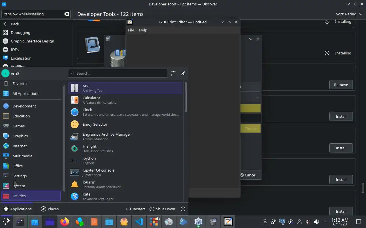366x228 pixels.
Task: Click the vm3 user avatar
Action: tap(5, 73)
